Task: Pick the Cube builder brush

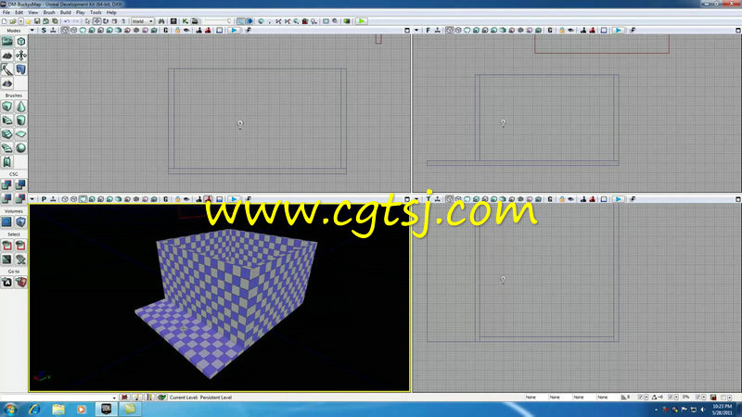Action: click(x=7, y=107)
